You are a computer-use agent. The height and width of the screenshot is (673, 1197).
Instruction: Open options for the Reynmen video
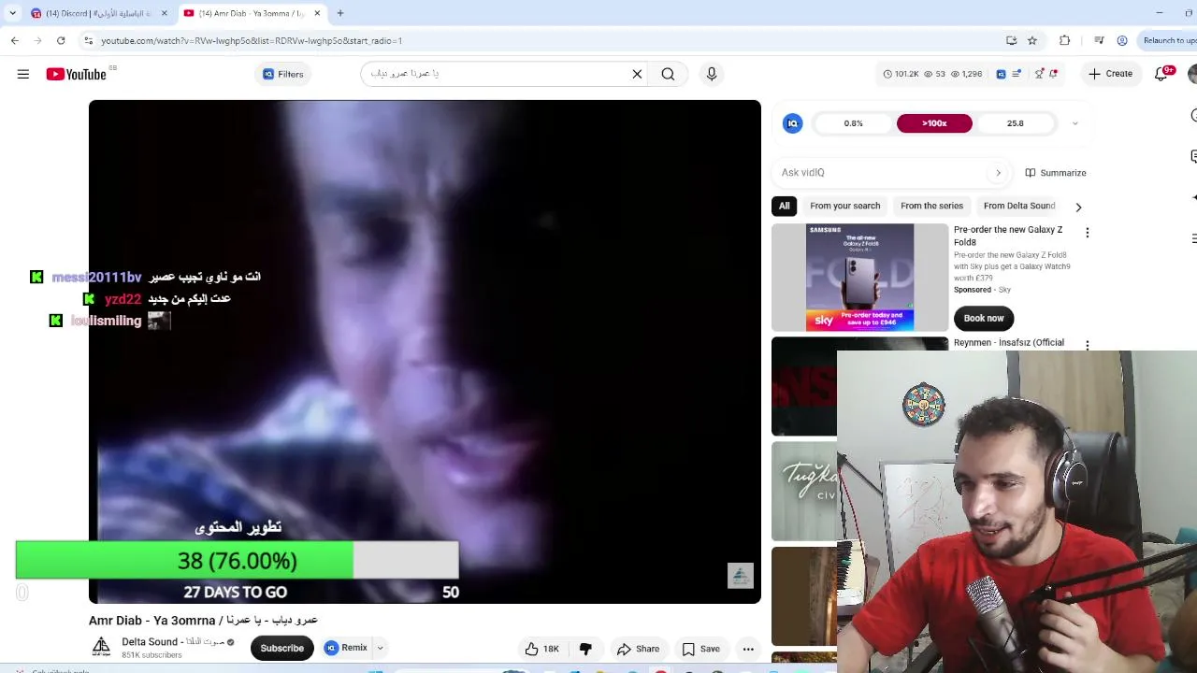tap(1087, 345)
